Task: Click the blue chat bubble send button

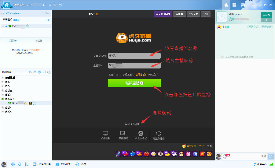Action: (271, 156)
